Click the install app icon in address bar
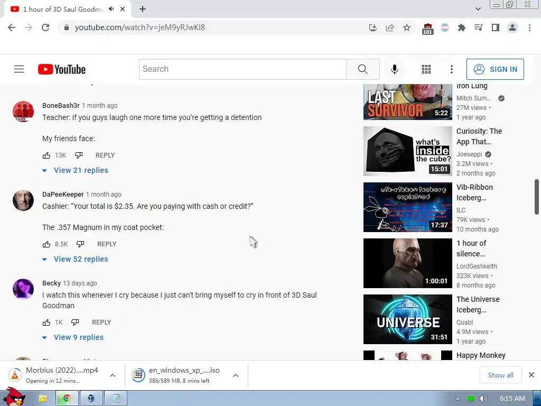 [372, 27]
